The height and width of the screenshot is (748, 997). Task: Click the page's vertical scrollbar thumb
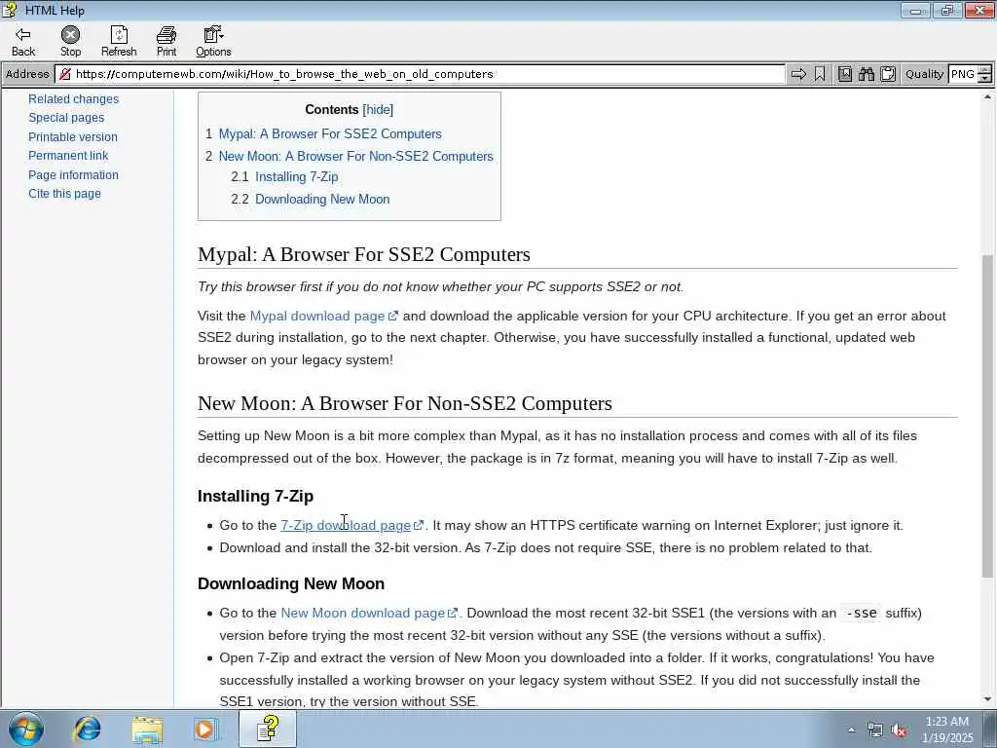click(x=987, y=416)
